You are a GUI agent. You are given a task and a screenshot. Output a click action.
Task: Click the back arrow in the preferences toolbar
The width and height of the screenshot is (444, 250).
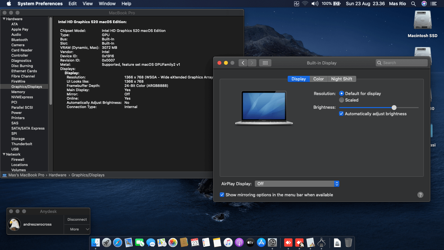coord(243,63)
